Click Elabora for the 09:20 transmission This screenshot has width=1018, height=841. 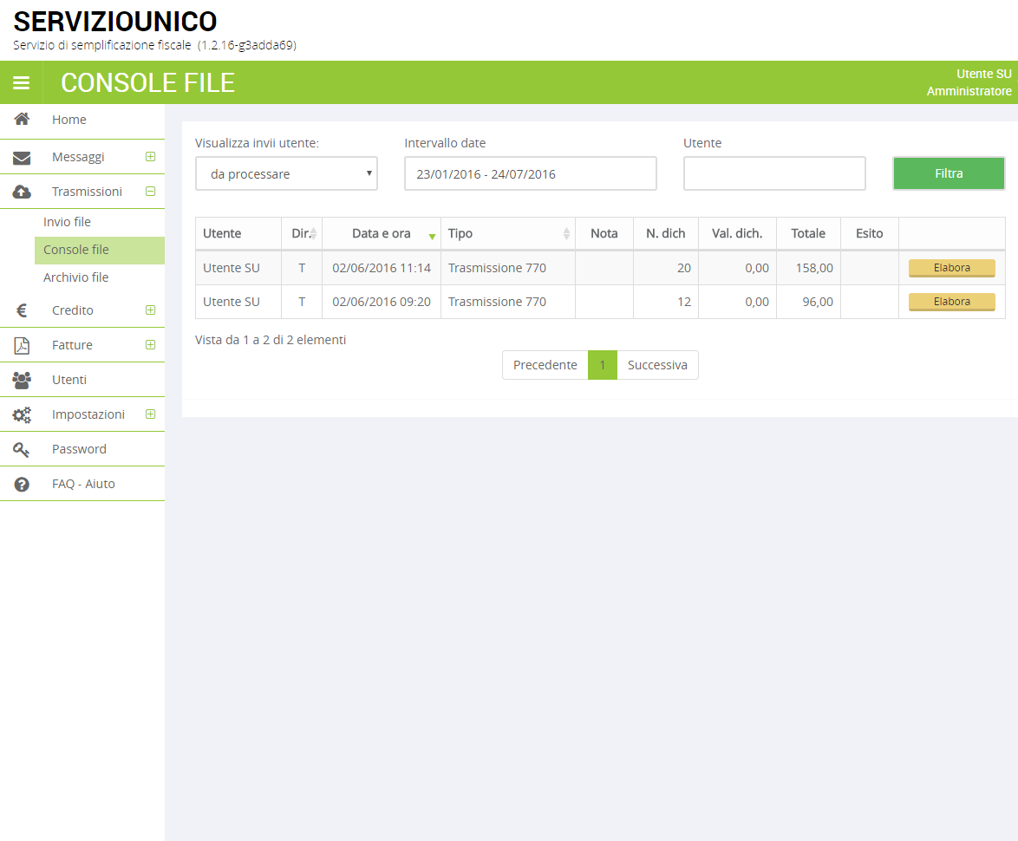[952, 302]
